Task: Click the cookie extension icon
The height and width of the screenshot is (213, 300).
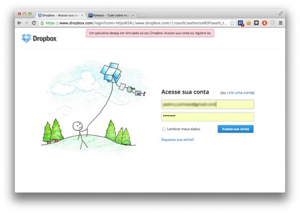Action: point(249,23)
